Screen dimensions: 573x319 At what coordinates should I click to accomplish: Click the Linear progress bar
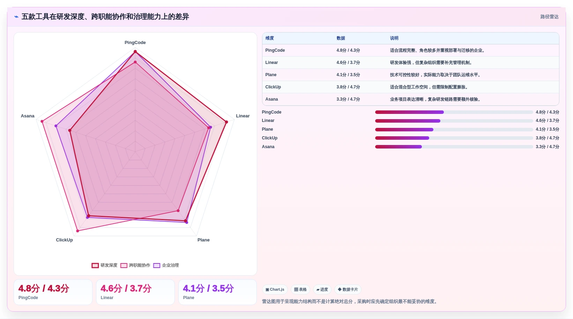[x=454, y=121]
